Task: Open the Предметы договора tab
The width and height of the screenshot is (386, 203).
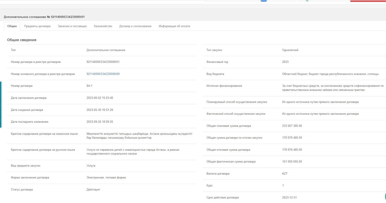Action: 37,26
